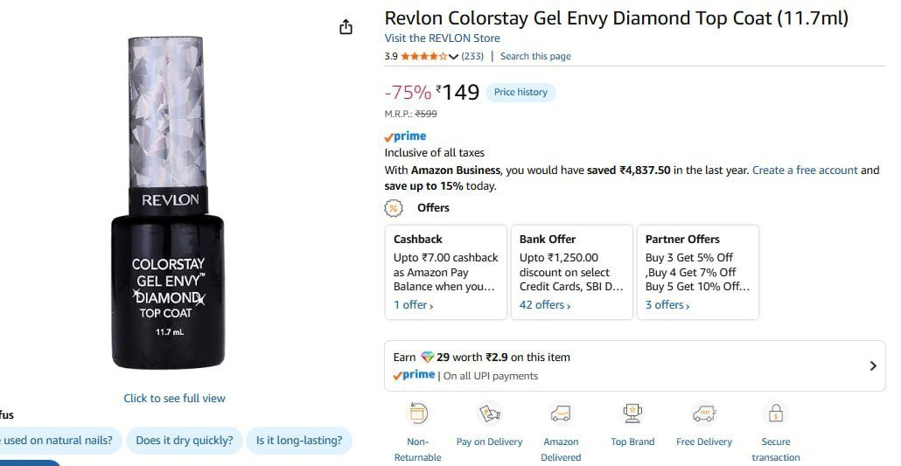Click the Non-Returnable box icon
Image resolution: width=901 pixels, height=466 pixels.
click(418, 414)
